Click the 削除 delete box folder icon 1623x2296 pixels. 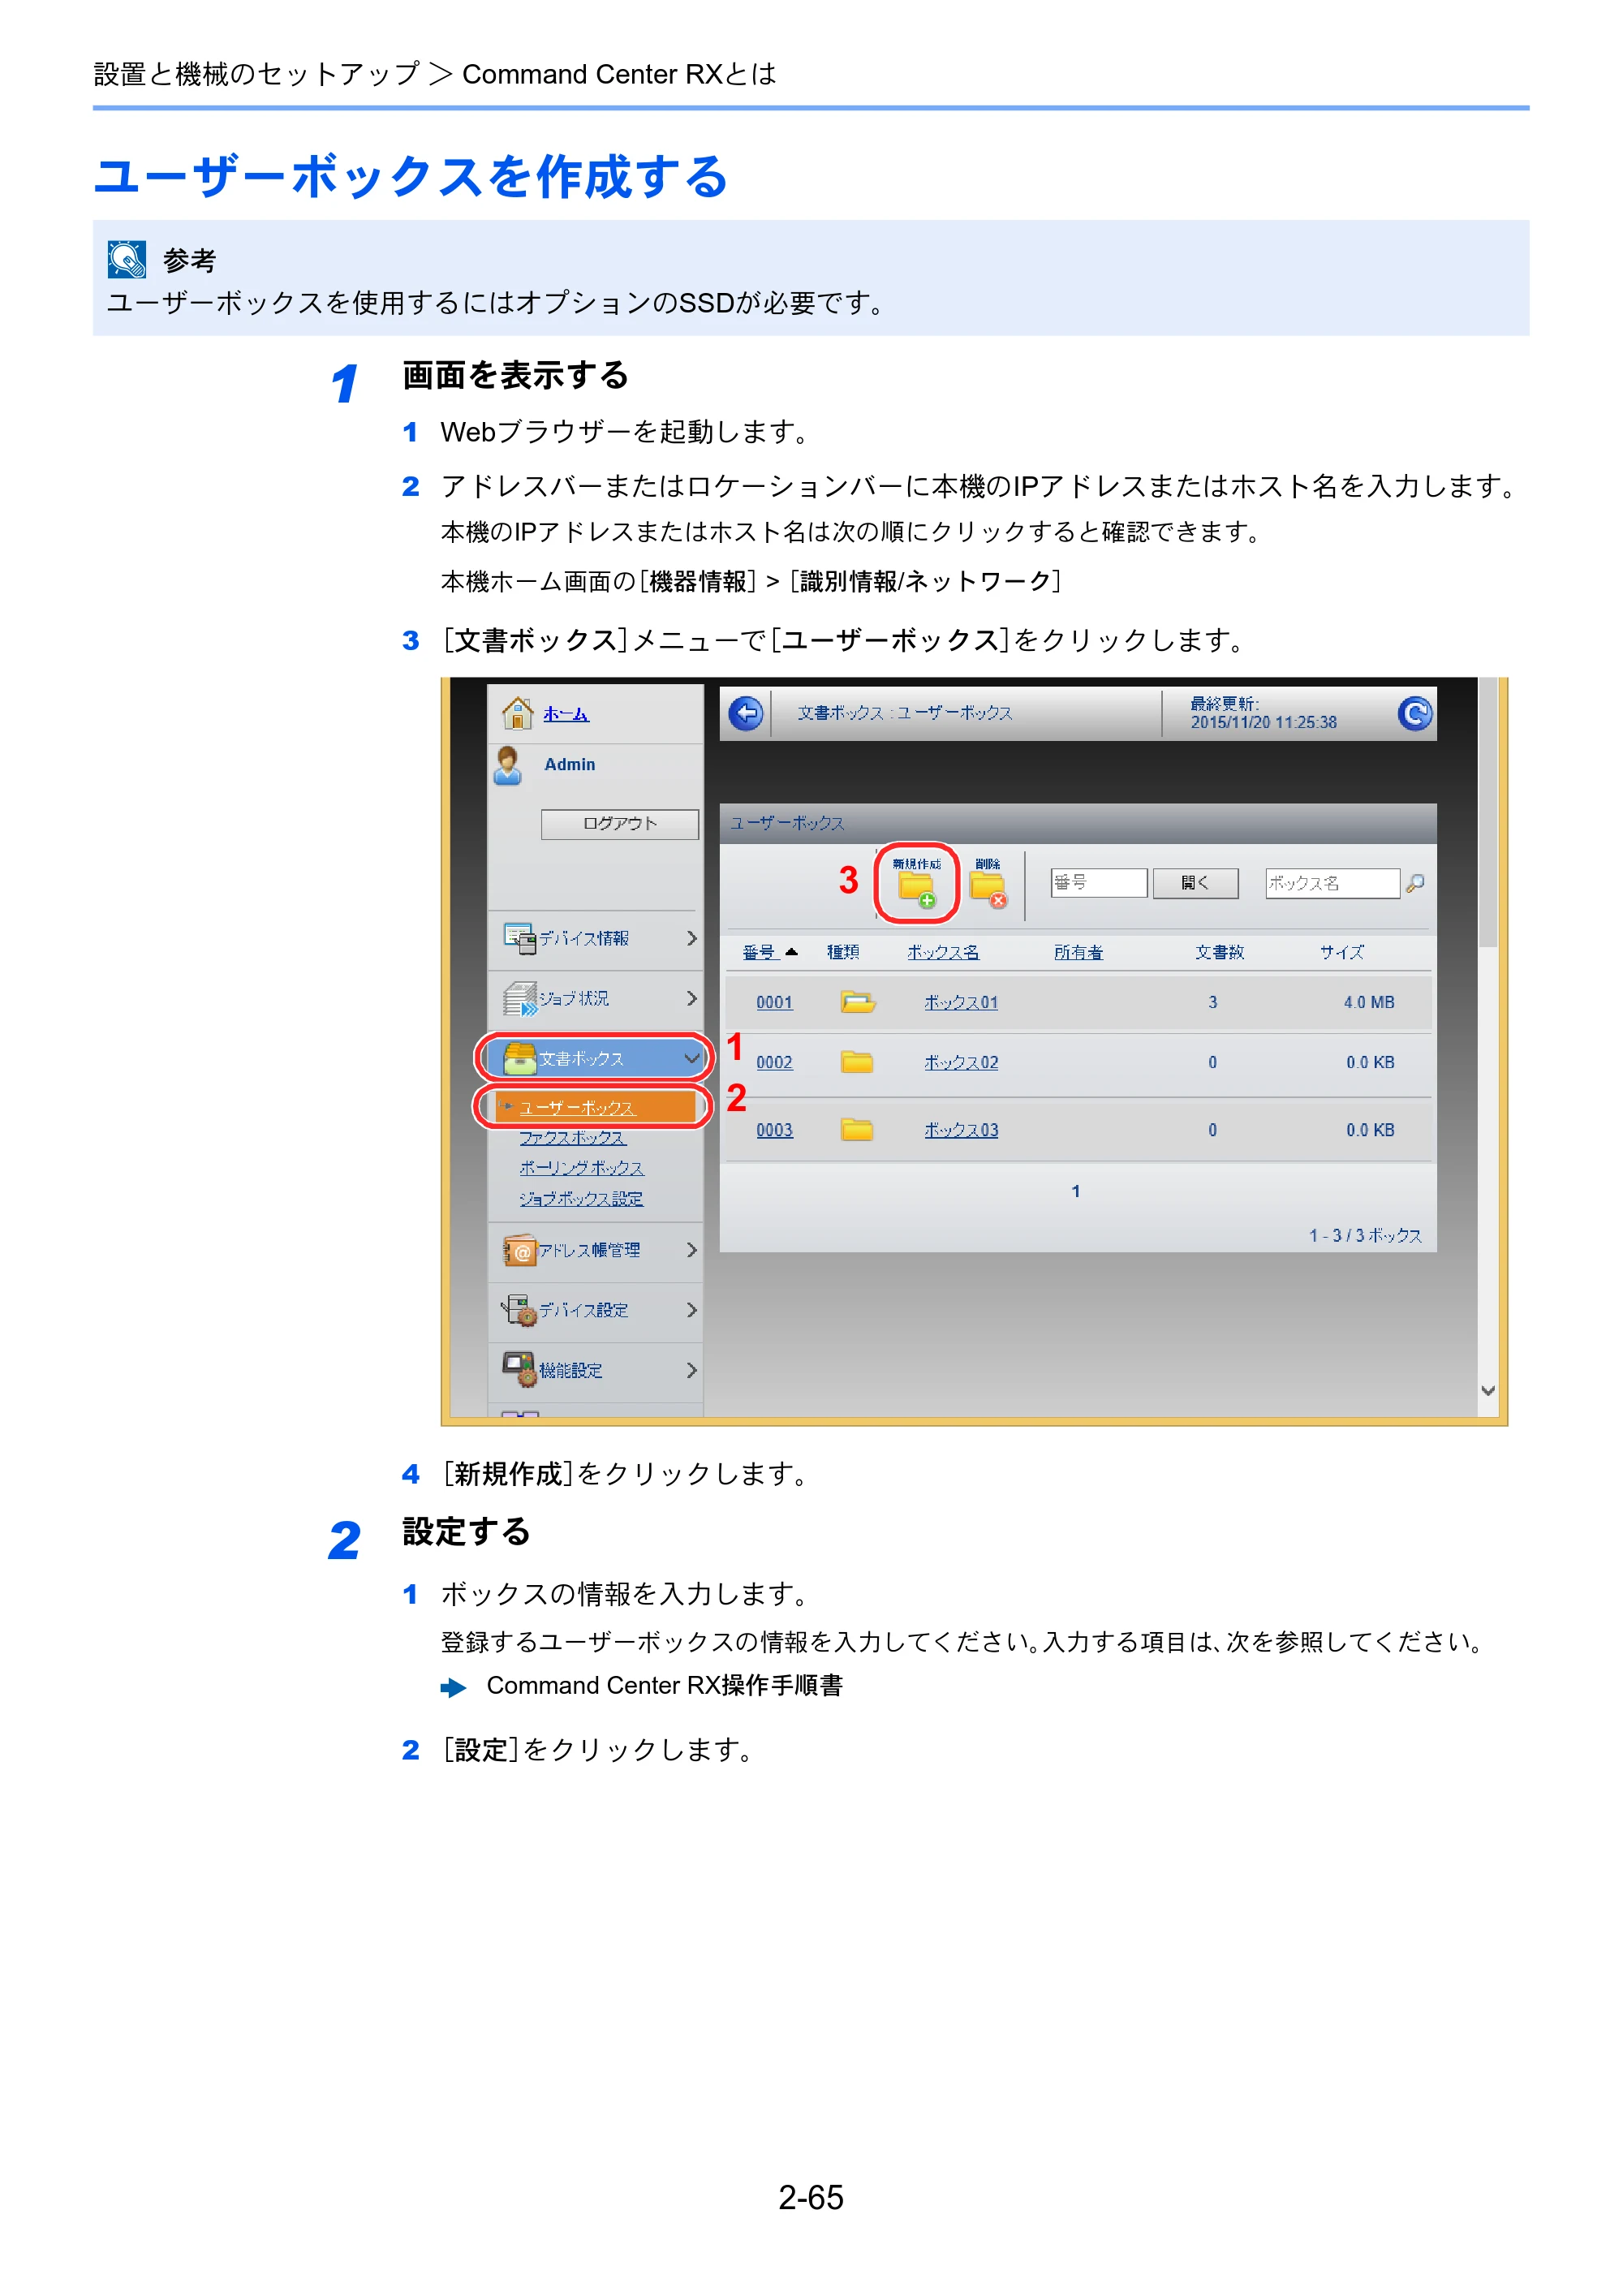pyautogui.click(x=988, y=889)
